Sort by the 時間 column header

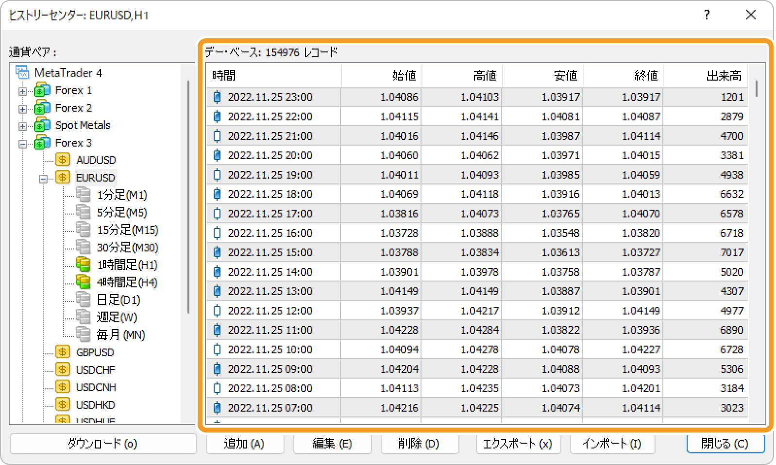274,75
